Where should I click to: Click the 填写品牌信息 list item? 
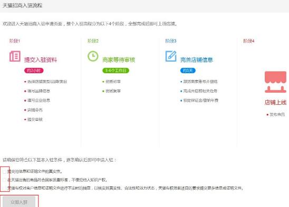[x=38, y=91]
